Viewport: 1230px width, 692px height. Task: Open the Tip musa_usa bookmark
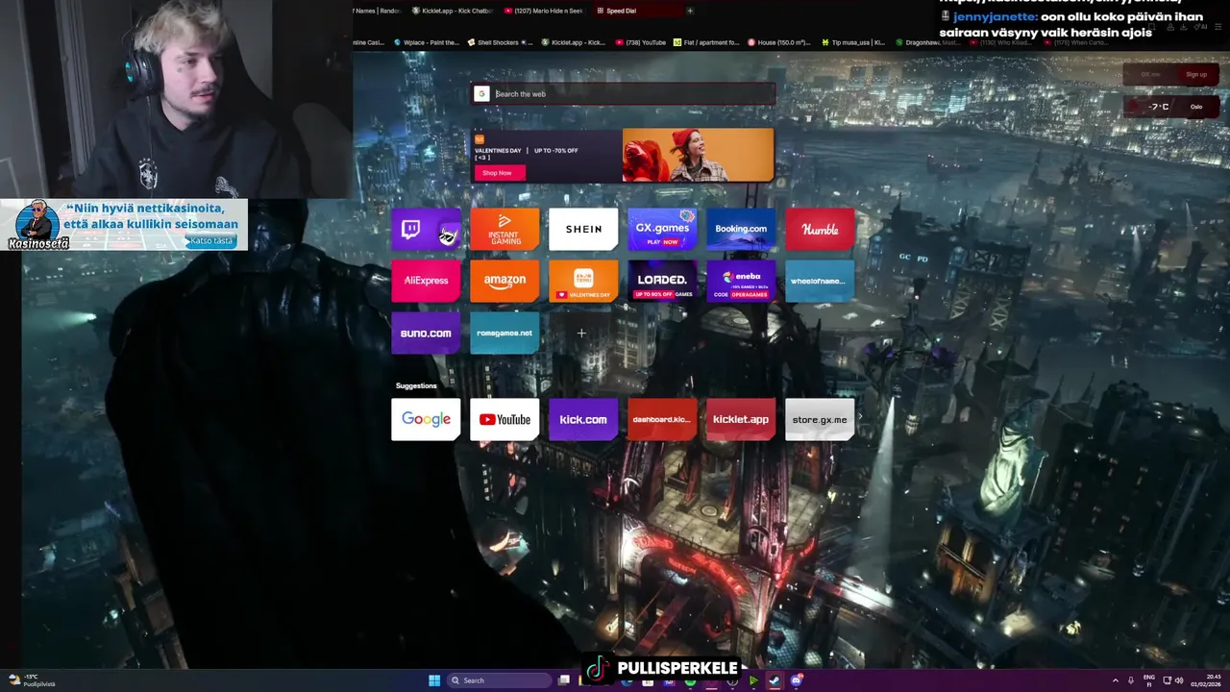tap(852, 42)
